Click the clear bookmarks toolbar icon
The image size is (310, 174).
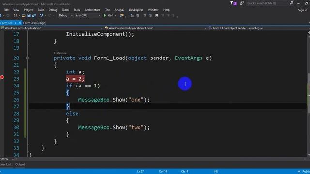pyautogui.click(x=173, y=15)
